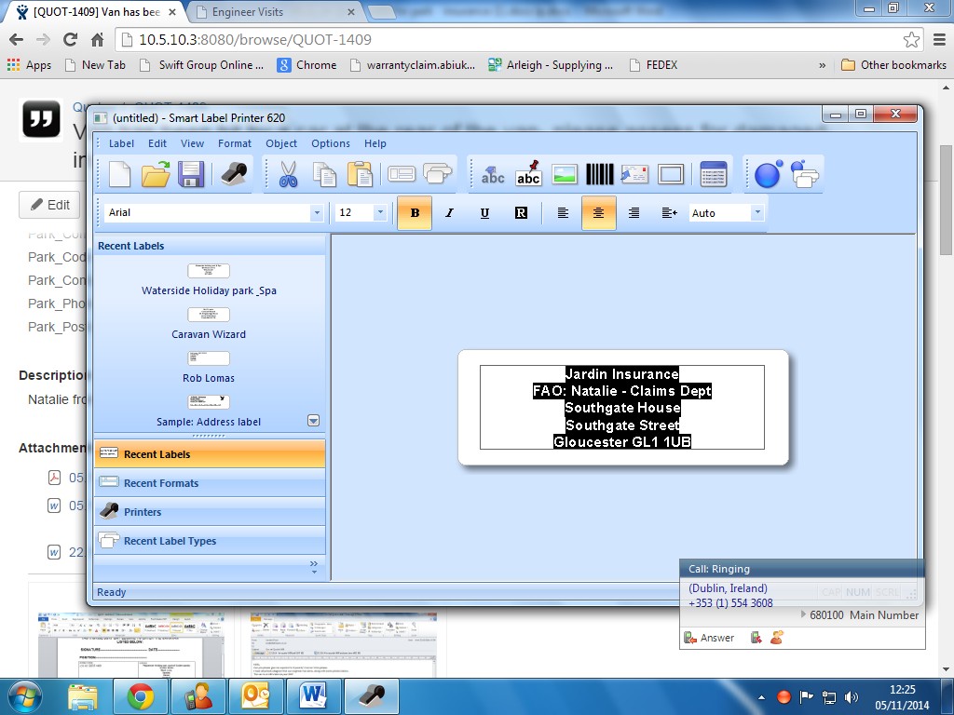Click the Cut scissors icon
Image resolution: width=954 pixels, height=715 pixels.
pos(288,174)
